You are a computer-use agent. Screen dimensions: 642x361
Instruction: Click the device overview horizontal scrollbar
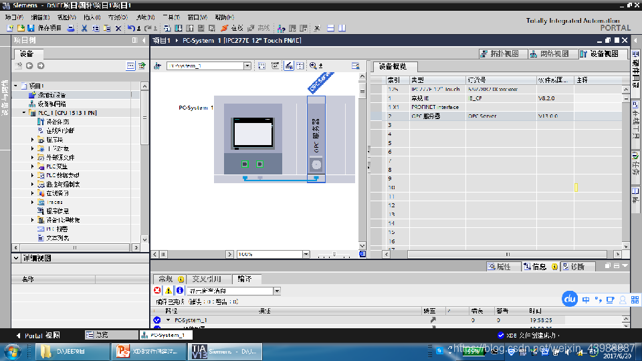508,254
